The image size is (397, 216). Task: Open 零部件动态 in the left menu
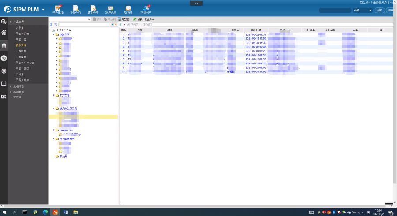click(22, 68)
